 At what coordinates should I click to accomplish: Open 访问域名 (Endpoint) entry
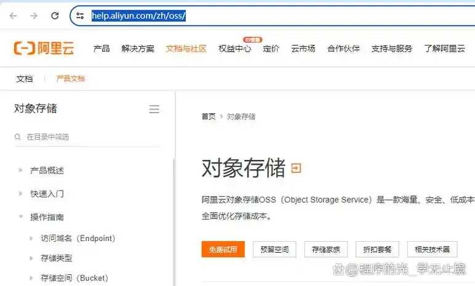(78, 239)
